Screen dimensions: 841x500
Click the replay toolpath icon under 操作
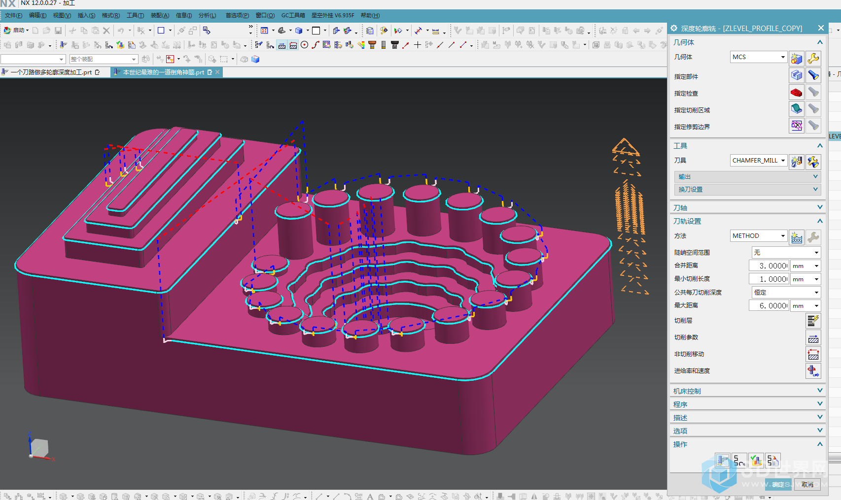click(739, 461)
